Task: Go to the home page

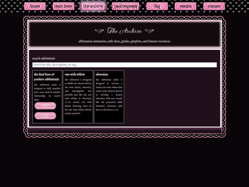Action: [x=35, y=6]
